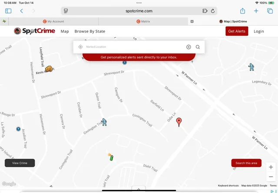Click the spray can vandalism marker
The height and width of the screenshot is (193, 278).
(110, 157)
